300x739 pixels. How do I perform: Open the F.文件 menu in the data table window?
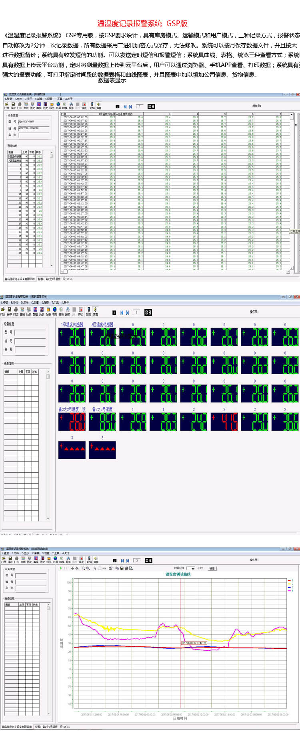tap(18, 99)
